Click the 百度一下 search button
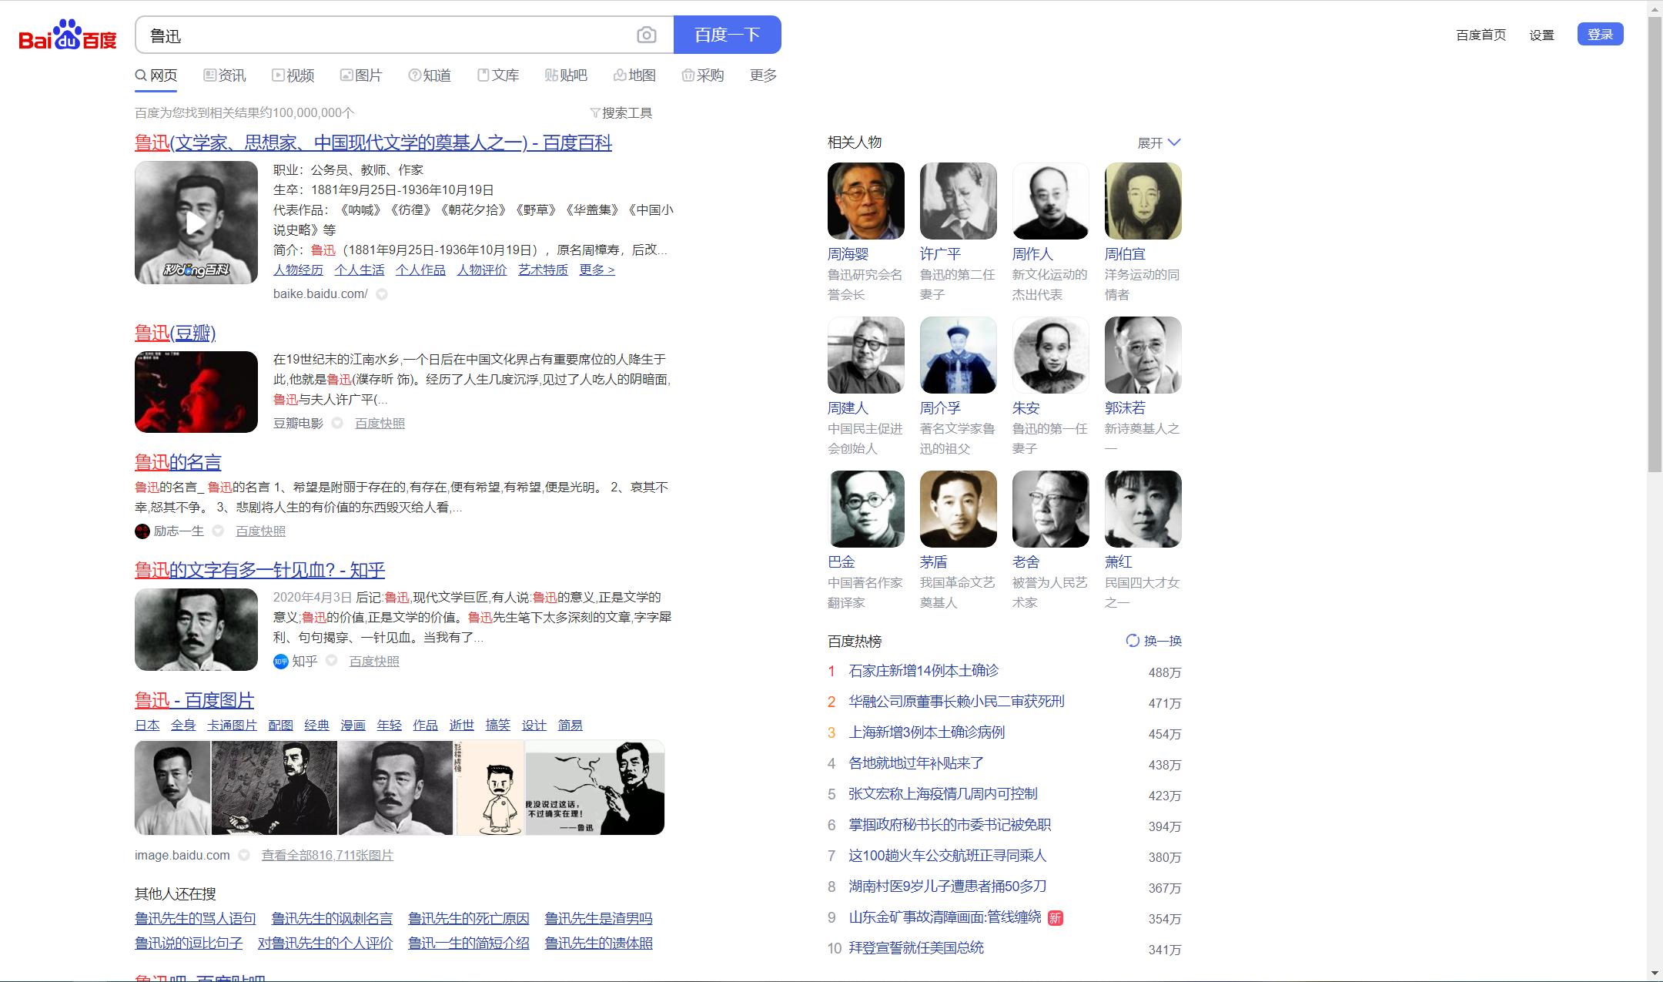The image size is (1663, 982). pos(726,34)
